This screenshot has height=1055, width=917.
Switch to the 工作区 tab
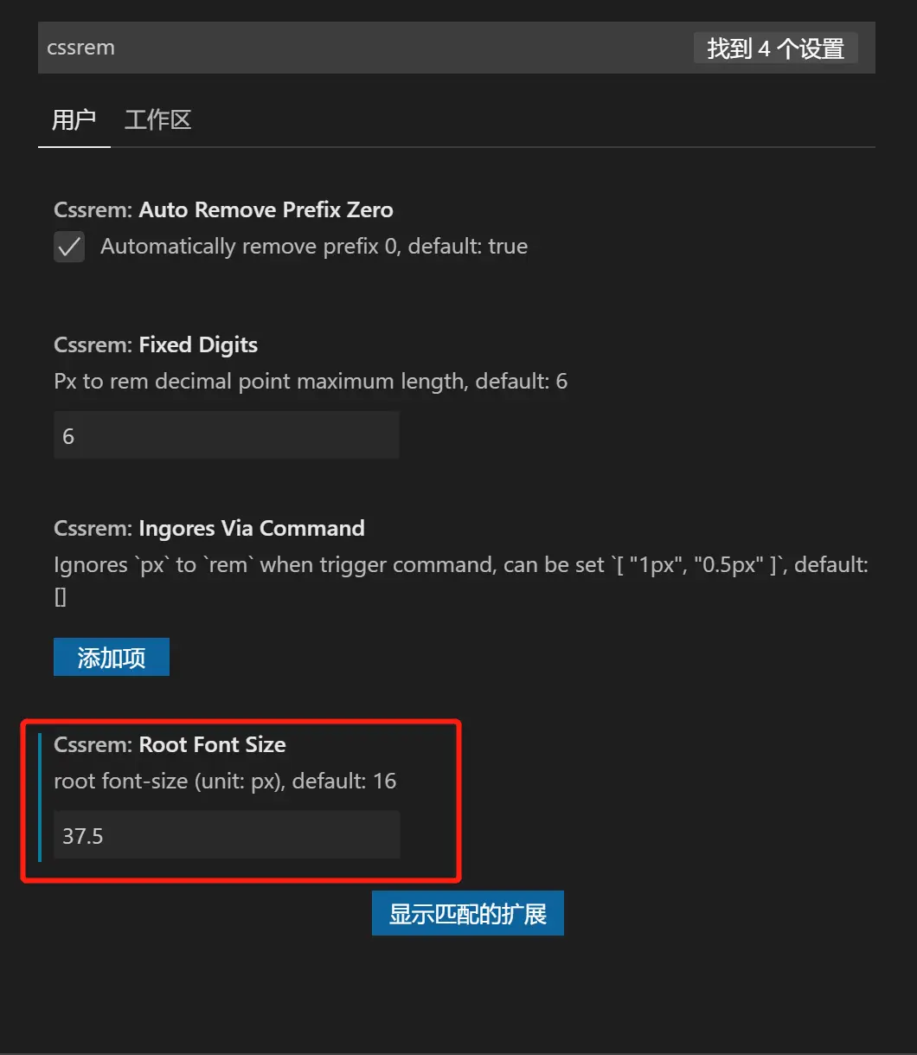pos(157,119)
